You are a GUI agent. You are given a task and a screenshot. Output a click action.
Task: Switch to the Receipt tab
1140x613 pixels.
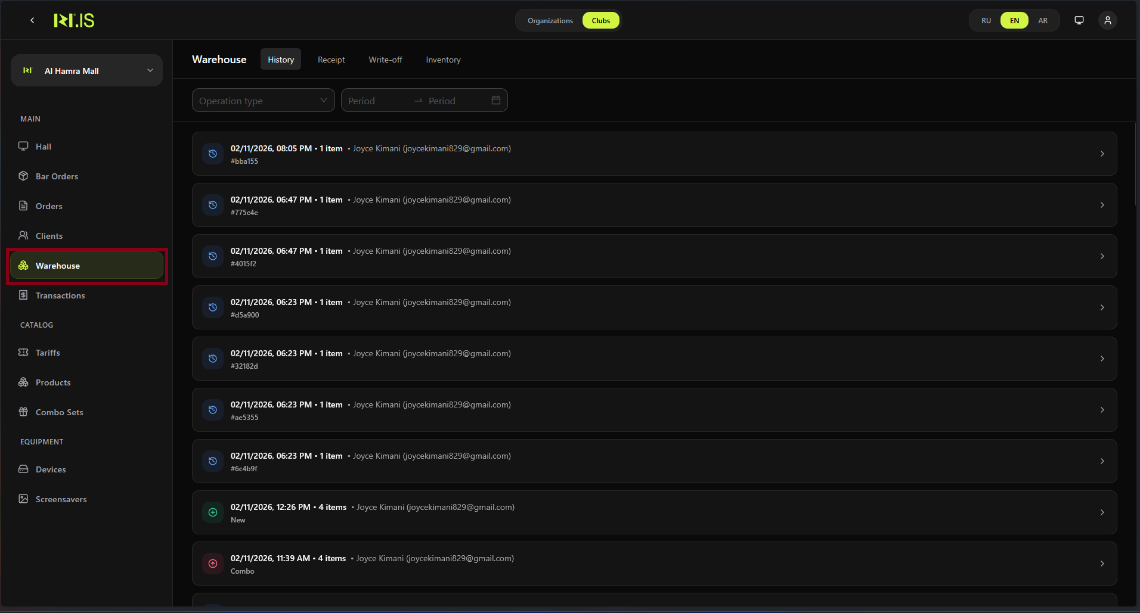(331, 59)
